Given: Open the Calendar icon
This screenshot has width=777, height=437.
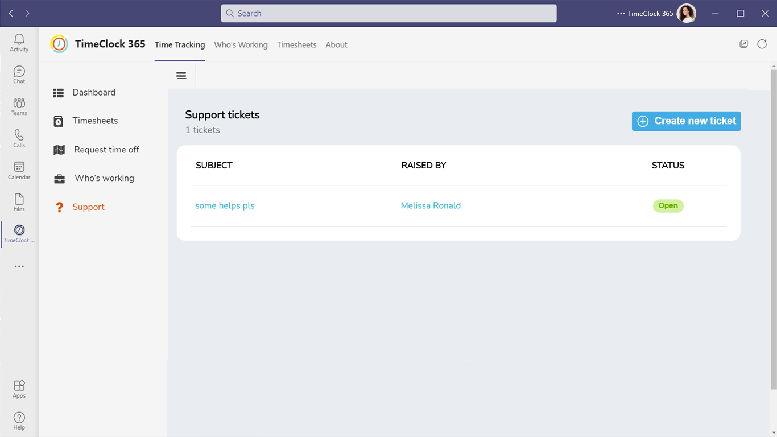Looking at the screenshot, I should [19, 170].
